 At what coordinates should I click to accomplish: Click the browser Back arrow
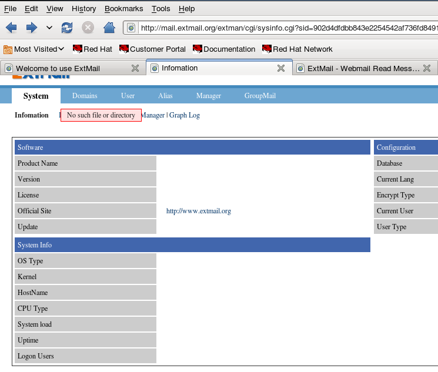[11, 28]
